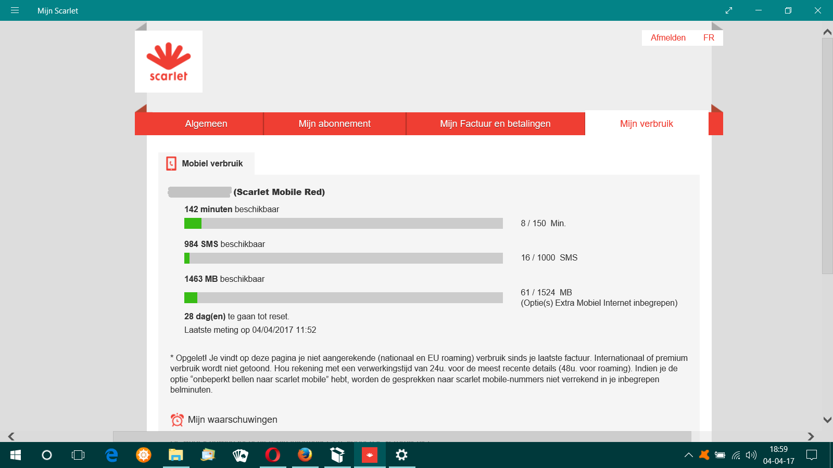Viewport: 833px width, 468px height.
Task: Click the minutes usage progress bar
Action: point(344,223)
